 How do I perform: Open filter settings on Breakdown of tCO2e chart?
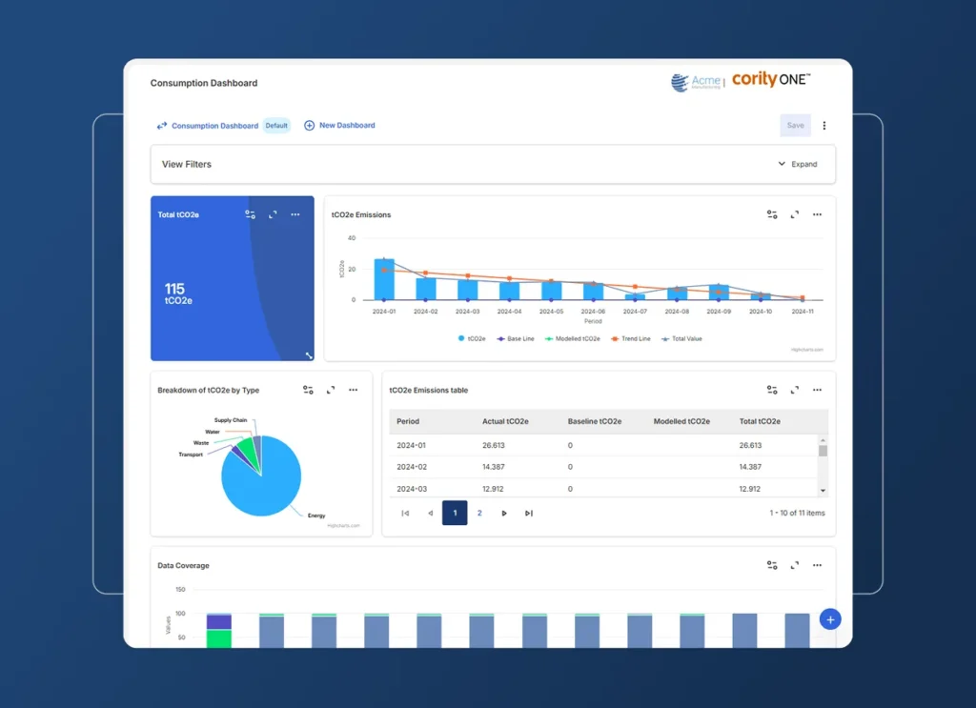click(308, 390)
